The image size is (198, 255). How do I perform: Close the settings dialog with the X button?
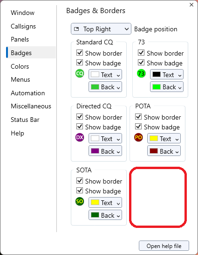click(x=191, y=5)
